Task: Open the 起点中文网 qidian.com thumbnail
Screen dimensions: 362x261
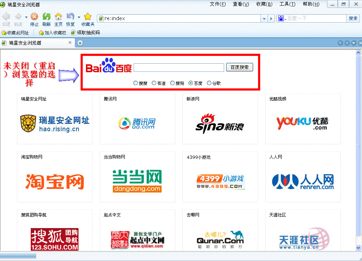Action: coord(138,240)
